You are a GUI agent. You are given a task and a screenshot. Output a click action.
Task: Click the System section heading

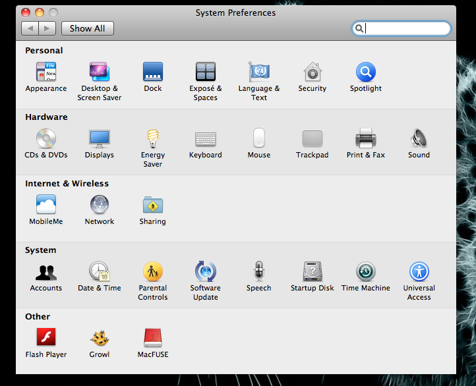[41, 250]
